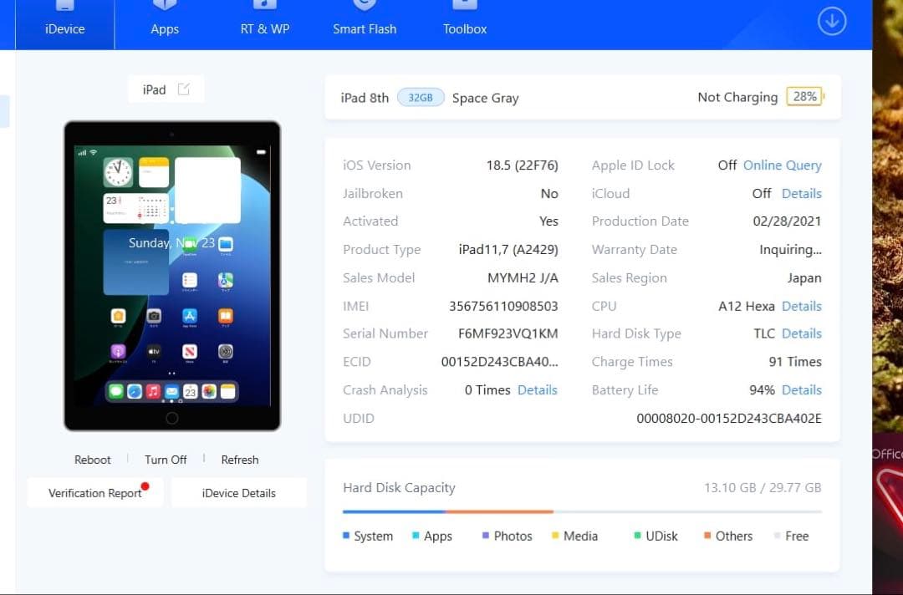Click the sales model MYMH2 J/A
903x595 pixels.
[x=523, y=278]
